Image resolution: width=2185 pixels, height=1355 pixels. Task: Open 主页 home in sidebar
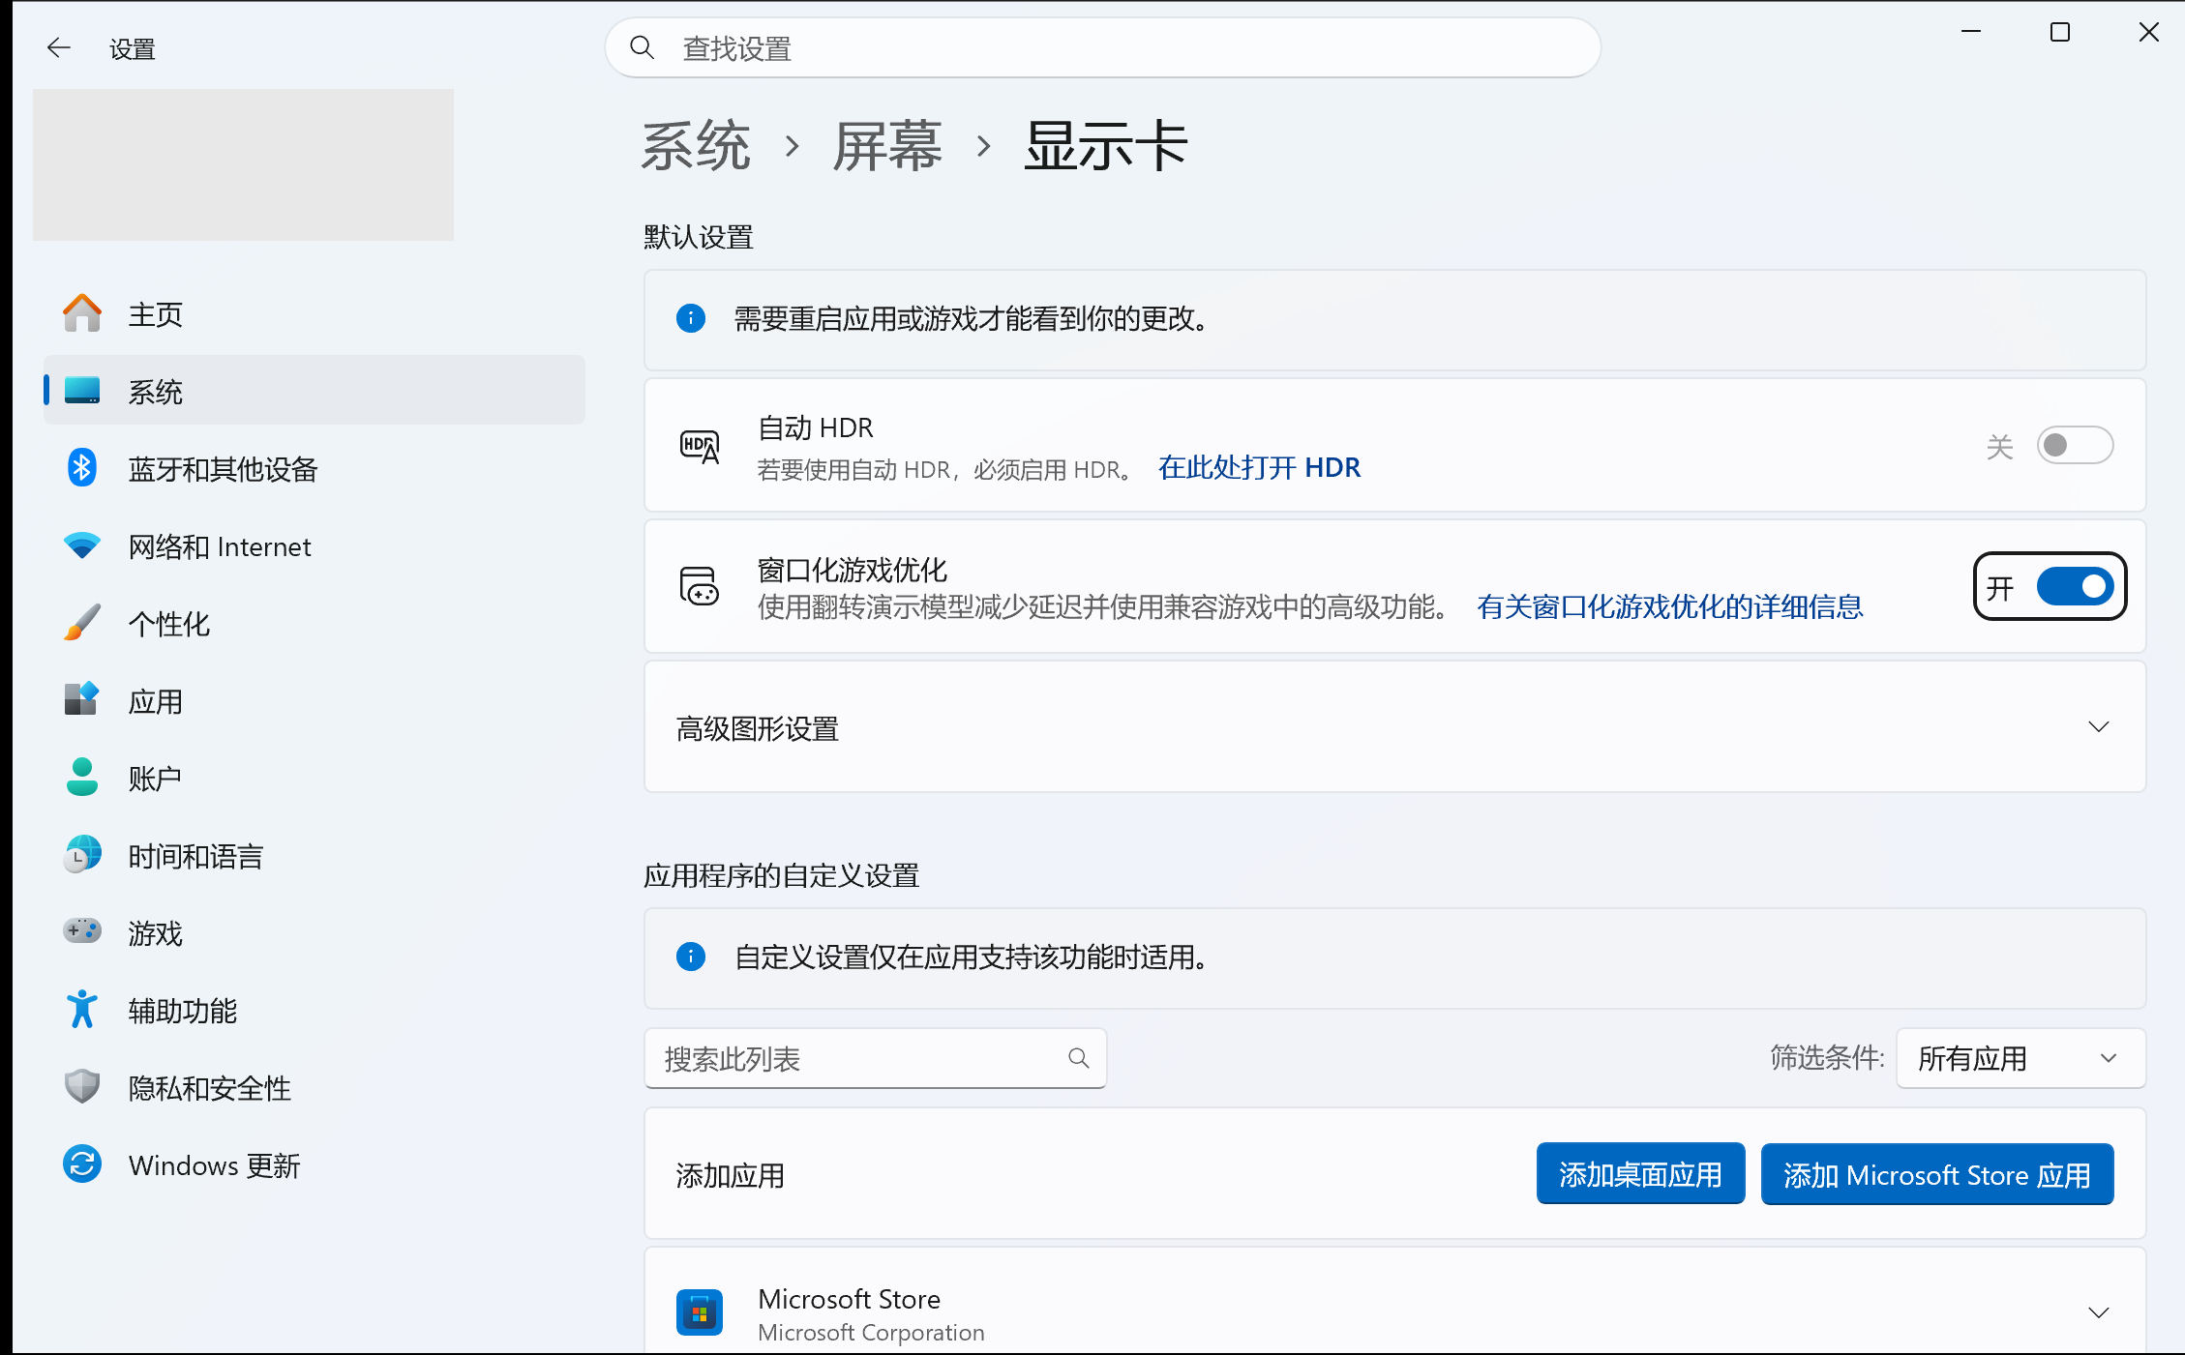coord(314,314)
